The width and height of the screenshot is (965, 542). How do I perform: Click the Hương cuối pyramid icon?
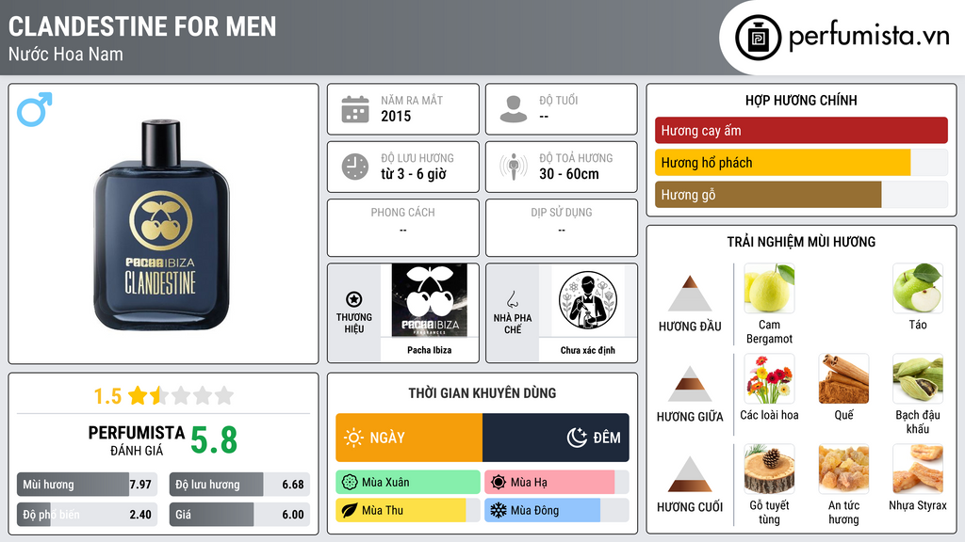pos(690,474)
